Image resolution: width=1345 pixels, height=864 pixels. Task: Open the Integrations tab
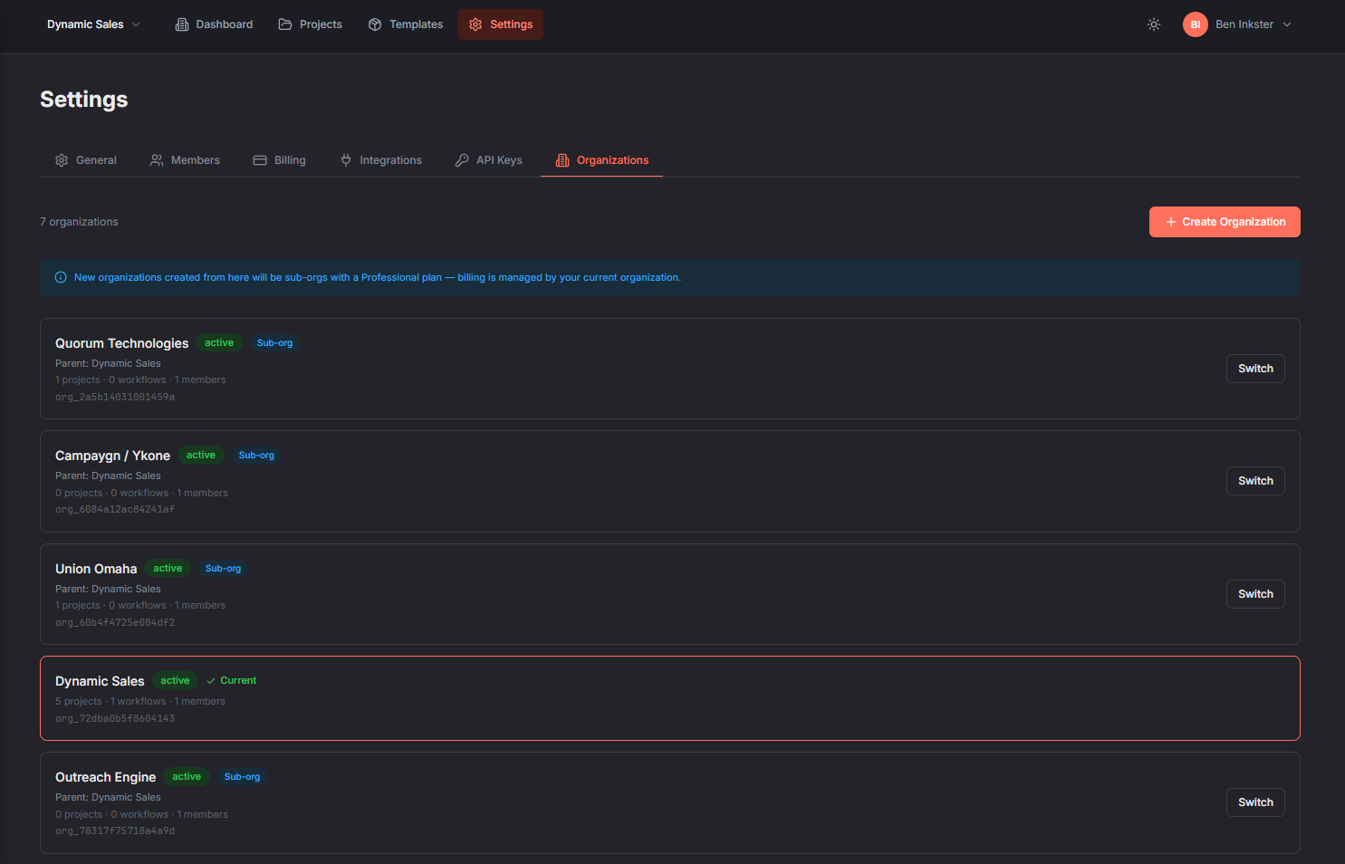381,160
